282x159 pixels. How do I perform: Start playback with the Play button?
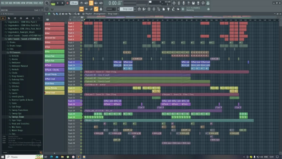(58, 3)
